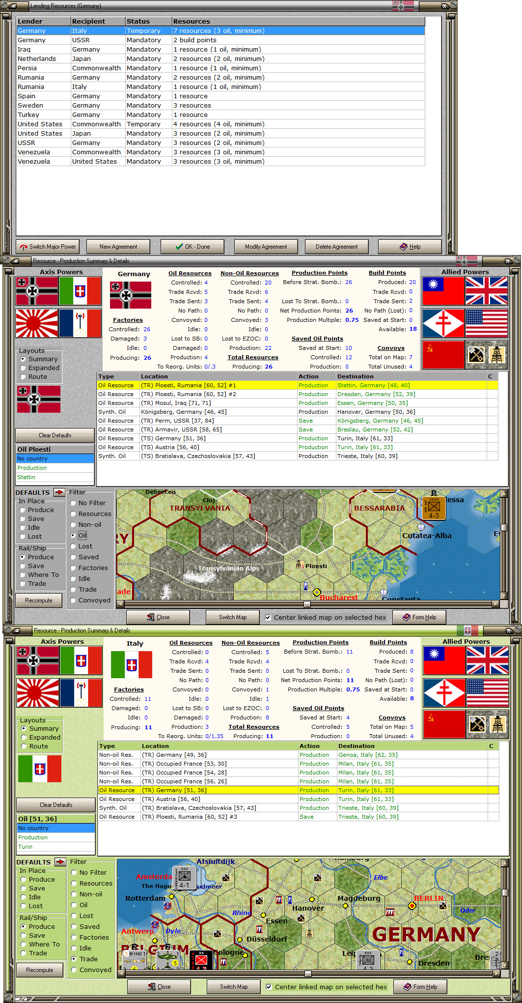Select the 'Stettin' entry under Oil Ploesti
This screenshot has height=1003, width=522.
[55, 477]
